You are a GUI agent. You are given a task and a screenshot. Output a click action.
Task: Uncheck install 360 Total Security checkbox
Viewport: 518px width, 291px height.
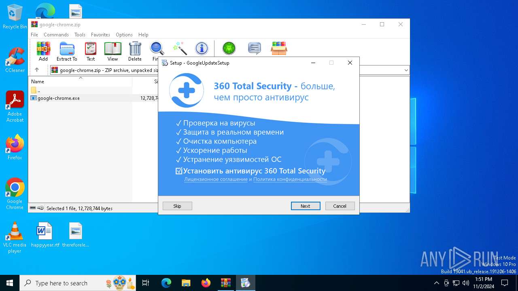179,171
